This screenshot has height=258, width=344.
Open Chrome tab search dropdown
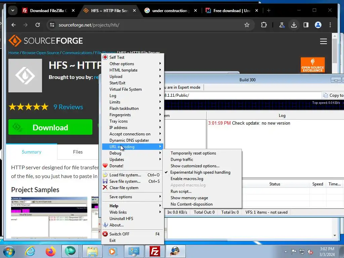click(13, 10)
